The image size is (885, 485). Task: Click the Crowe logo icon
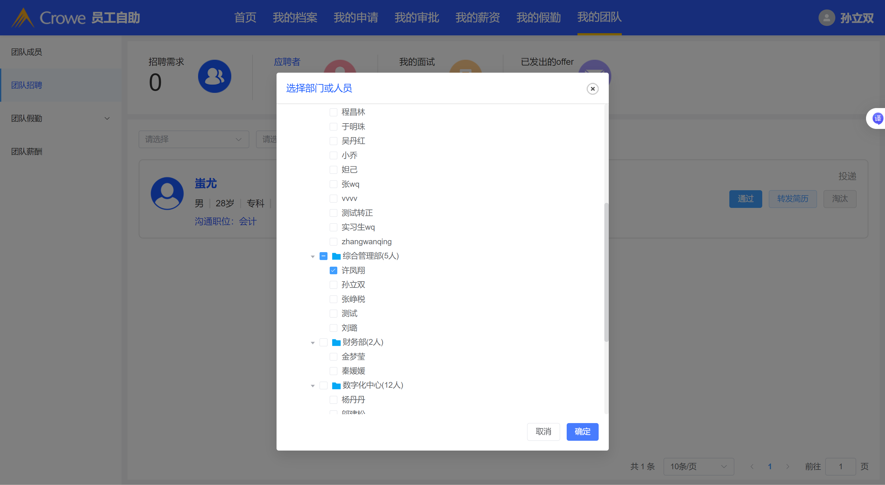pyautogui.click(x=23, y=18)
